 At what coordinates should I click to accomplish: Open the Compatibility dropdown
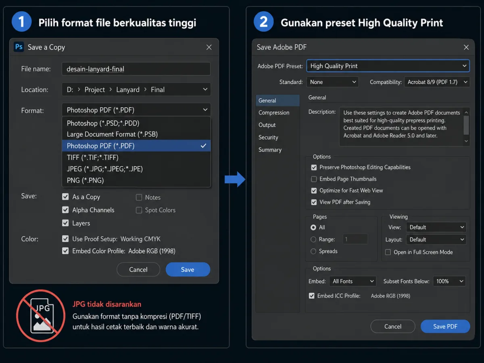437,82
